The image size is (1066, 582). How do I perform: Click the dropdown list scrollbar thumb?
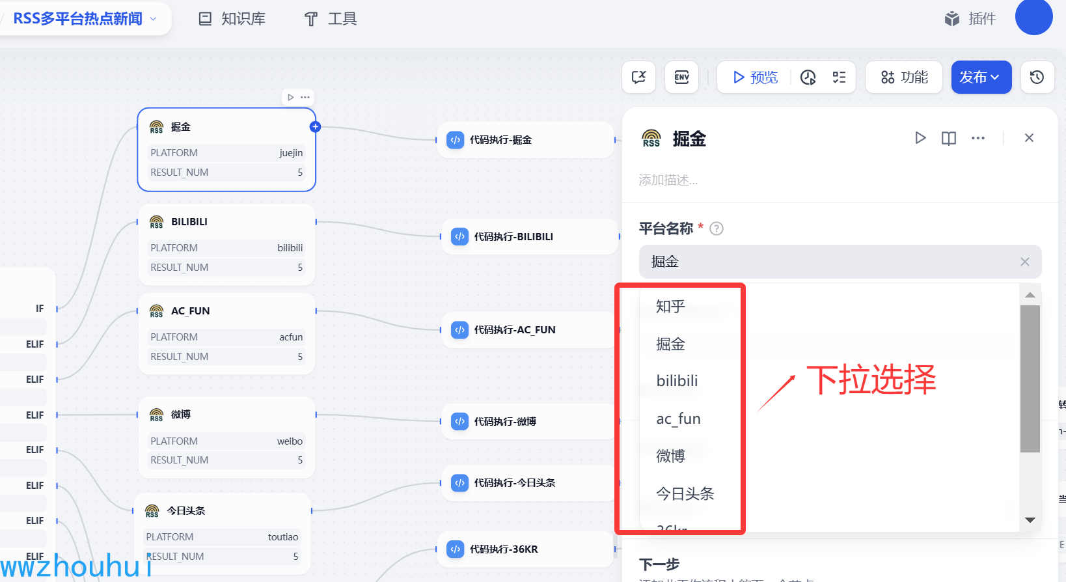coord(1030,378)
